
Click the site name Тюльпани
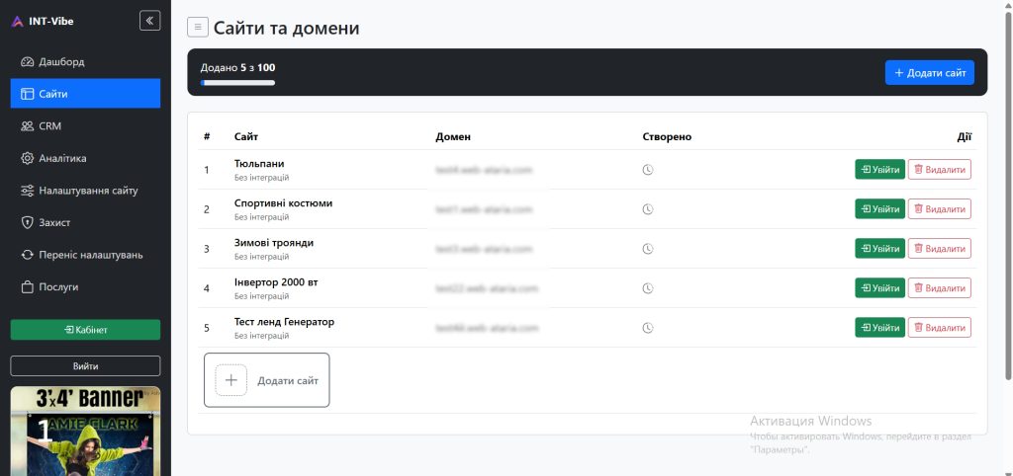click(x=259, y=164)
